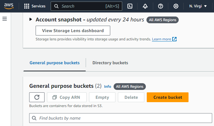214x126 pixels.
Task: Focus the Find buckets by name field
Action: (x=121, y=118)
